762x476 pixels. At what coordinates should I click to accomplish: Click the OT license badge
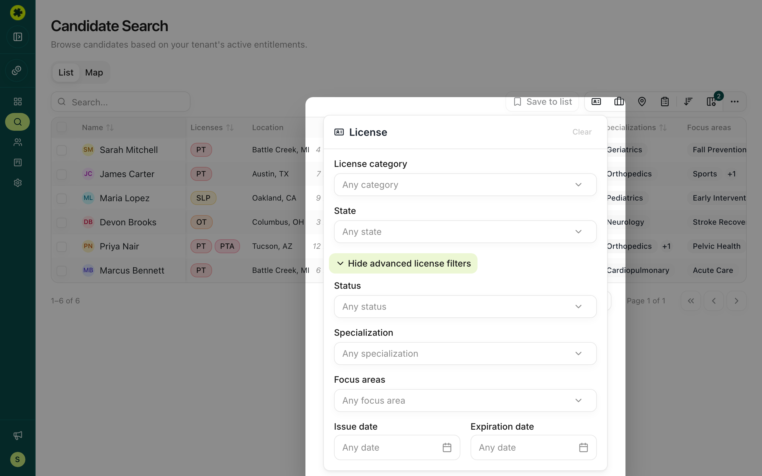201,222
